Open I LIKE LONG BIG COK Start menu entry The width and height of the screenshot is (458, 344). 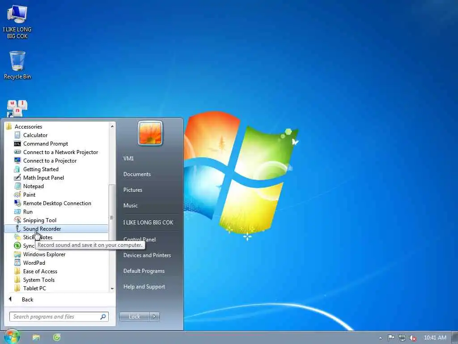148,223
